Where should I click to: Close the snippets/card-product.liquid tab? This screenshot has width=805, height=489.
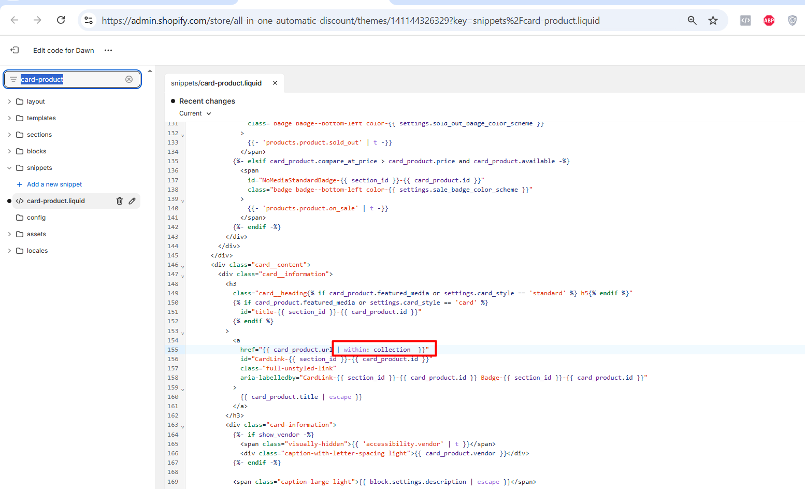tap(275, 83)
